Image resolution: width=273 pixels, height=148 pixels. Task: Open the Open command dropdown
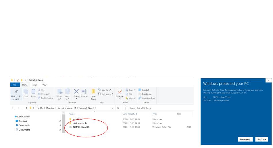click(134, 90)
